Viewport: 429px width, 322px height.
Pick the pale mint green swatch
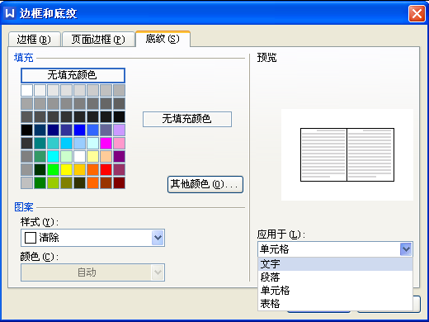pyautogui.click(x=66, y=156)
